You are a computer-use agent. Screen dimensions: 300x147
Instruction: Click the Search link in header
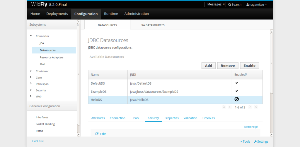pyautogui.click(x=235, y=5)
